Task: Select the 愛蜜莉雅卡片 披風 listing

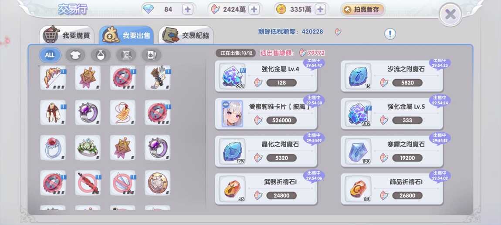Action: 266,114
